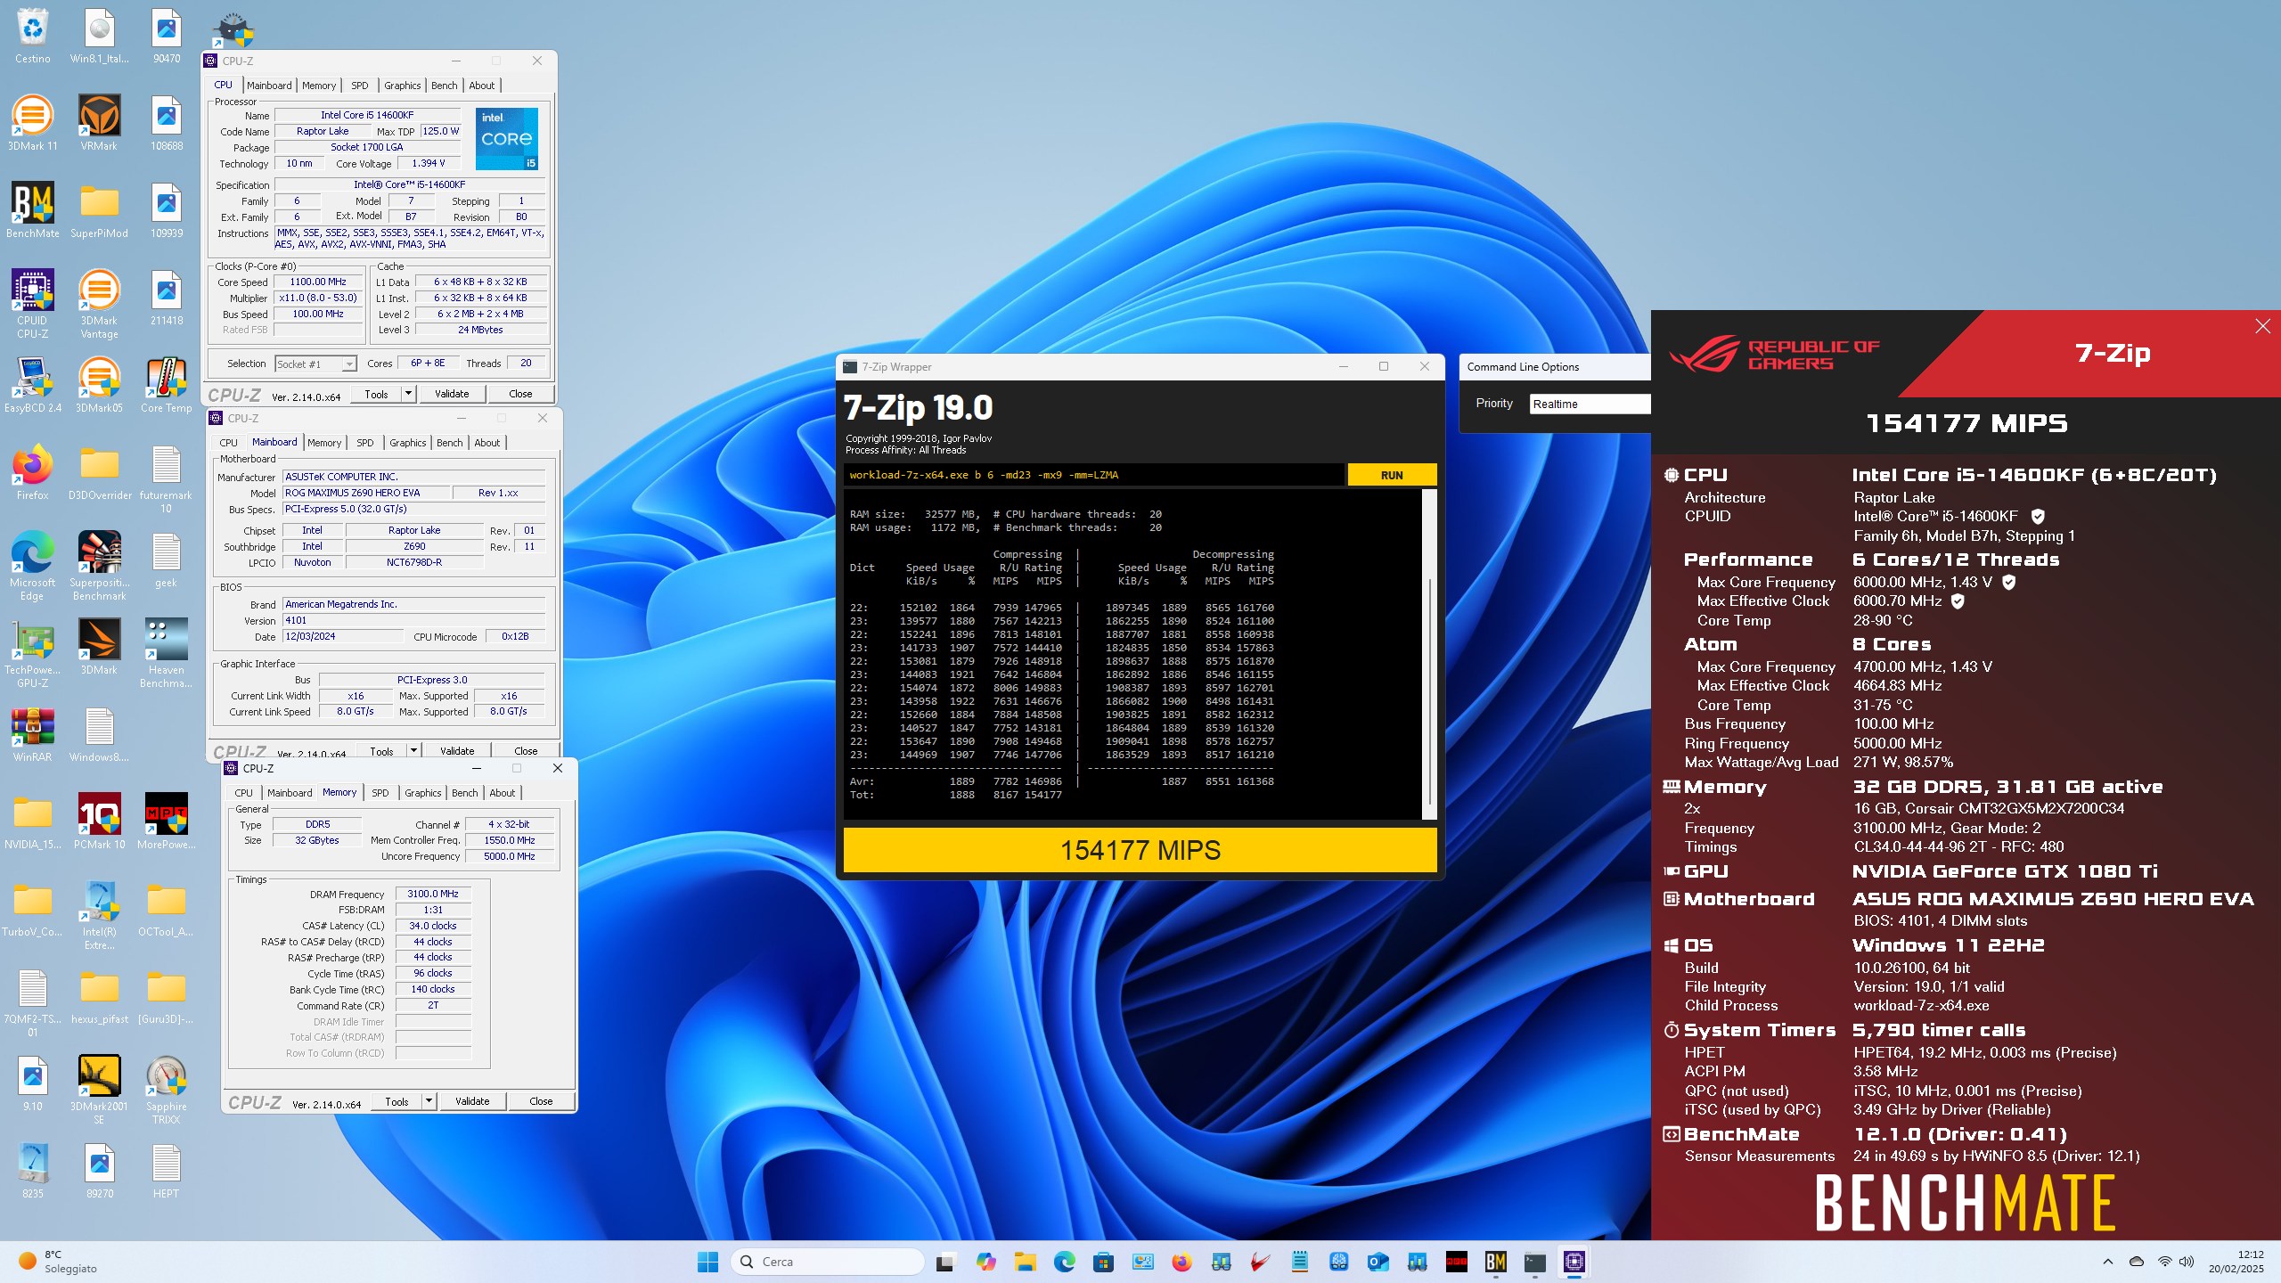This screenshot has width=2281, height=1283.
Task: Open the volume control in system tray
Action: [2186, 1262]
